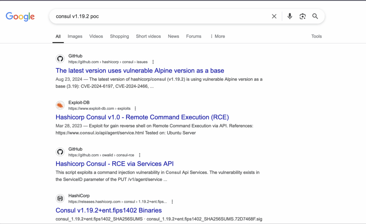The width and height of the screenshot is (366, 224).
Task: Click the HashiCorp site favicon
Action: pos(60,199)
